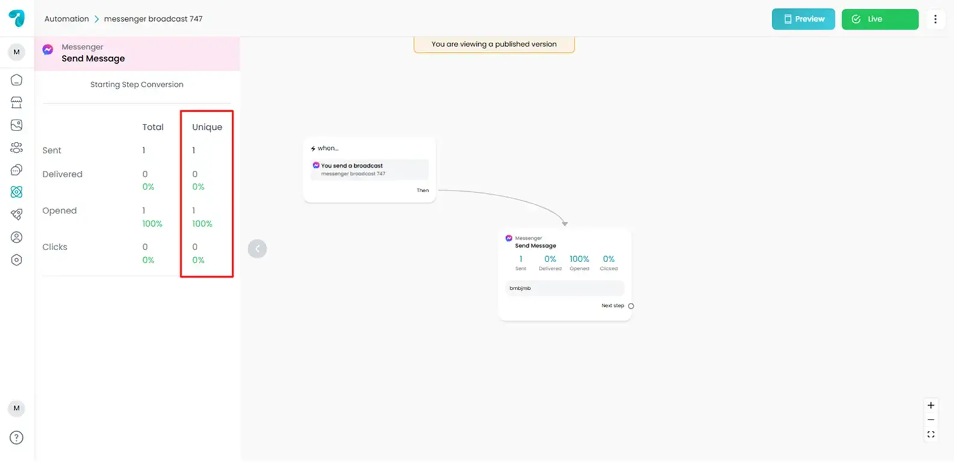Image resolution: width=954 pixels, height=464 pixels.
Task: Zoom in the canvas with plus button
Action: point(931,406)
